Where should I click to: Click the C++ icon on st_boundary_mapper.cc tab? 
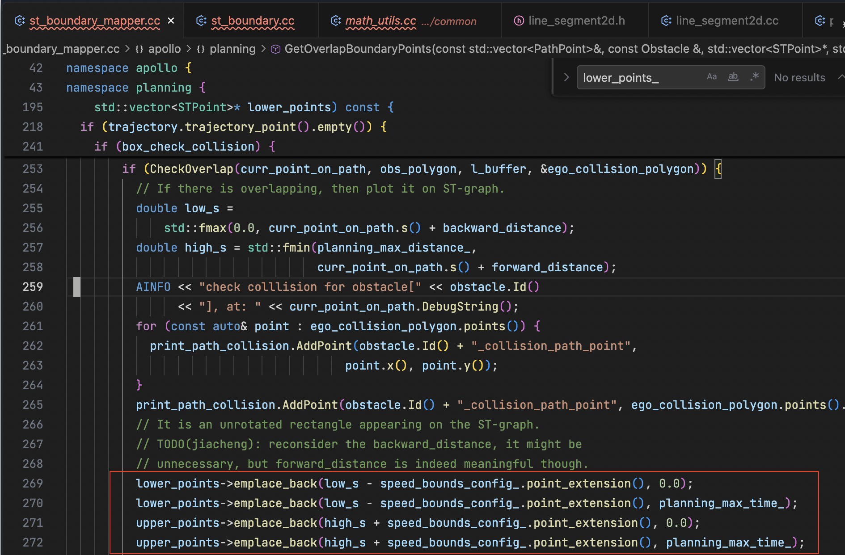[x=20, y=21]
